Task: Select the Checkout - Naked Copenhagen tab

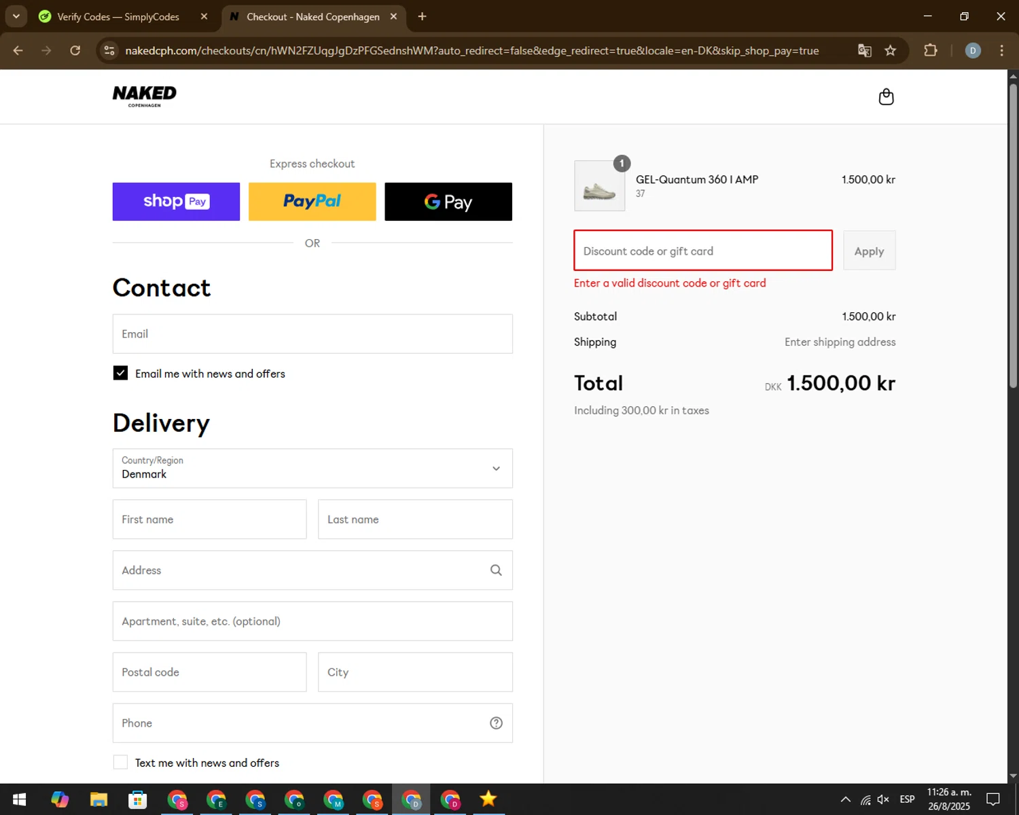Action: point(312,16)
